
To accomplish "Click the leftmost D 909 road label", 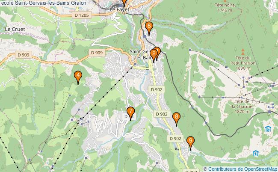I will (x=24, y=55).
